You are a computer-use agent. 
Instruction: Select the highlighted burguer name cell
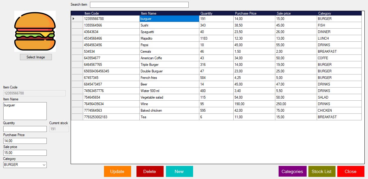coord(170,19)
